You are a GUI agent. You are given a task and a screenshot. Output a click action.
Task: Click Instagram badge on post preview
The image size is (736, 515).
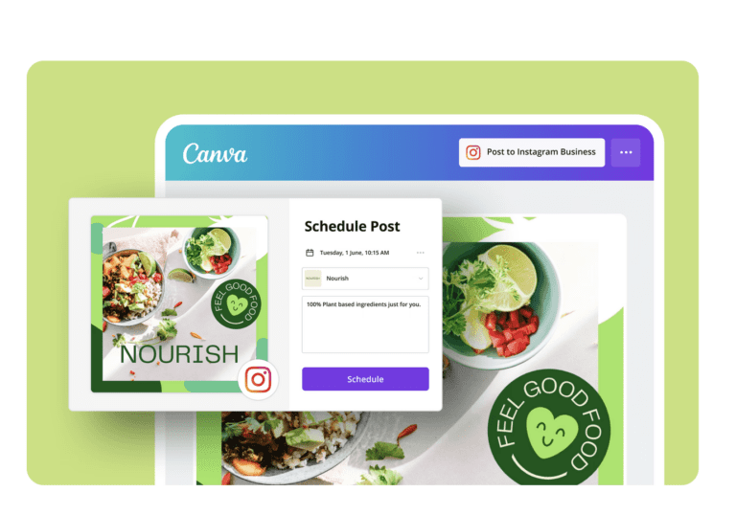258,379
